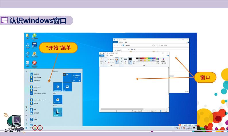Expand Bloodshed Dev-C++ folder in Start menu
Image resolution: width=228 pixels, height=136 pixels.
41,100
